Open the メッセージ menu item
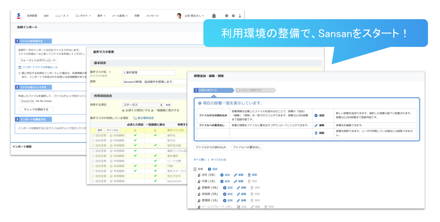The width and height of the screenshot is (440, 222). point(153,16)
